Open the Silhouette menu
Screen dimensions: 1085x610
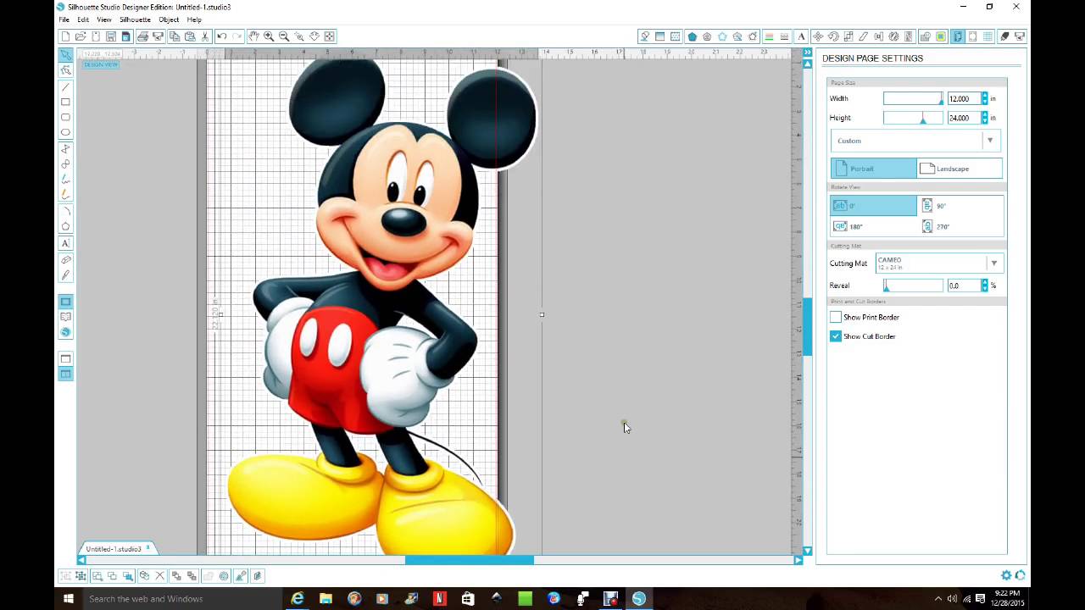tap(135, 19)
